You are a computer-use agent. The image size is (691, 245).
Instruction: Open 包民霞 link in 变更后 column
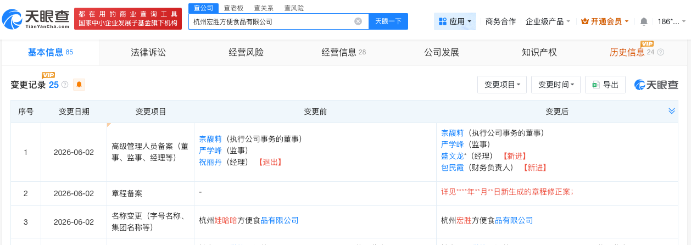pyautogui.click(x=452, y=168)
